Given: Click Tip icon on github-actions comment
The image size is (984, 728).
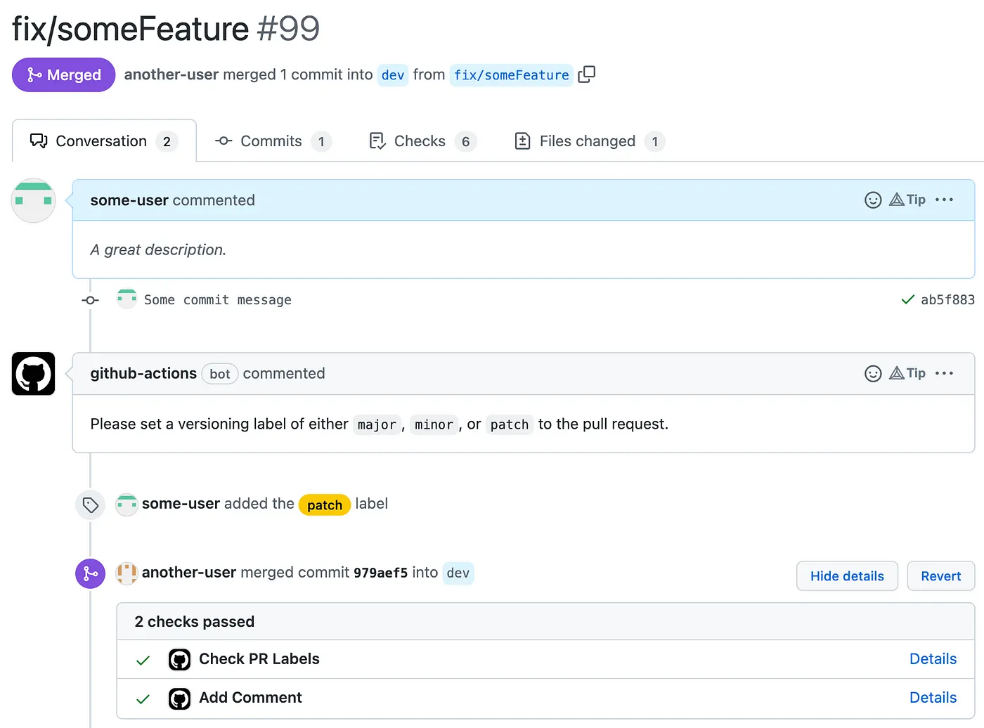Looking at the screenshot, I should click(x=907, y=374).
